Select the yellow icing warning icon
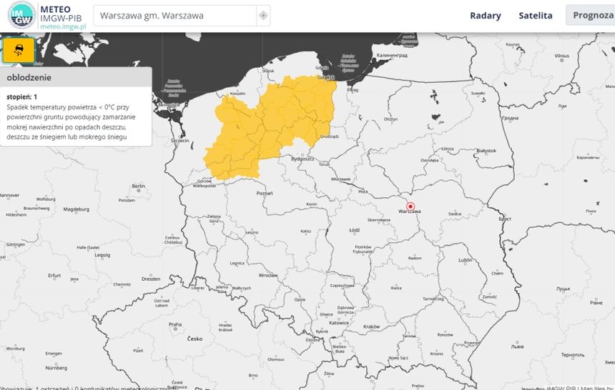The width and height of the screenshot is (615, 390). point(19,50)
